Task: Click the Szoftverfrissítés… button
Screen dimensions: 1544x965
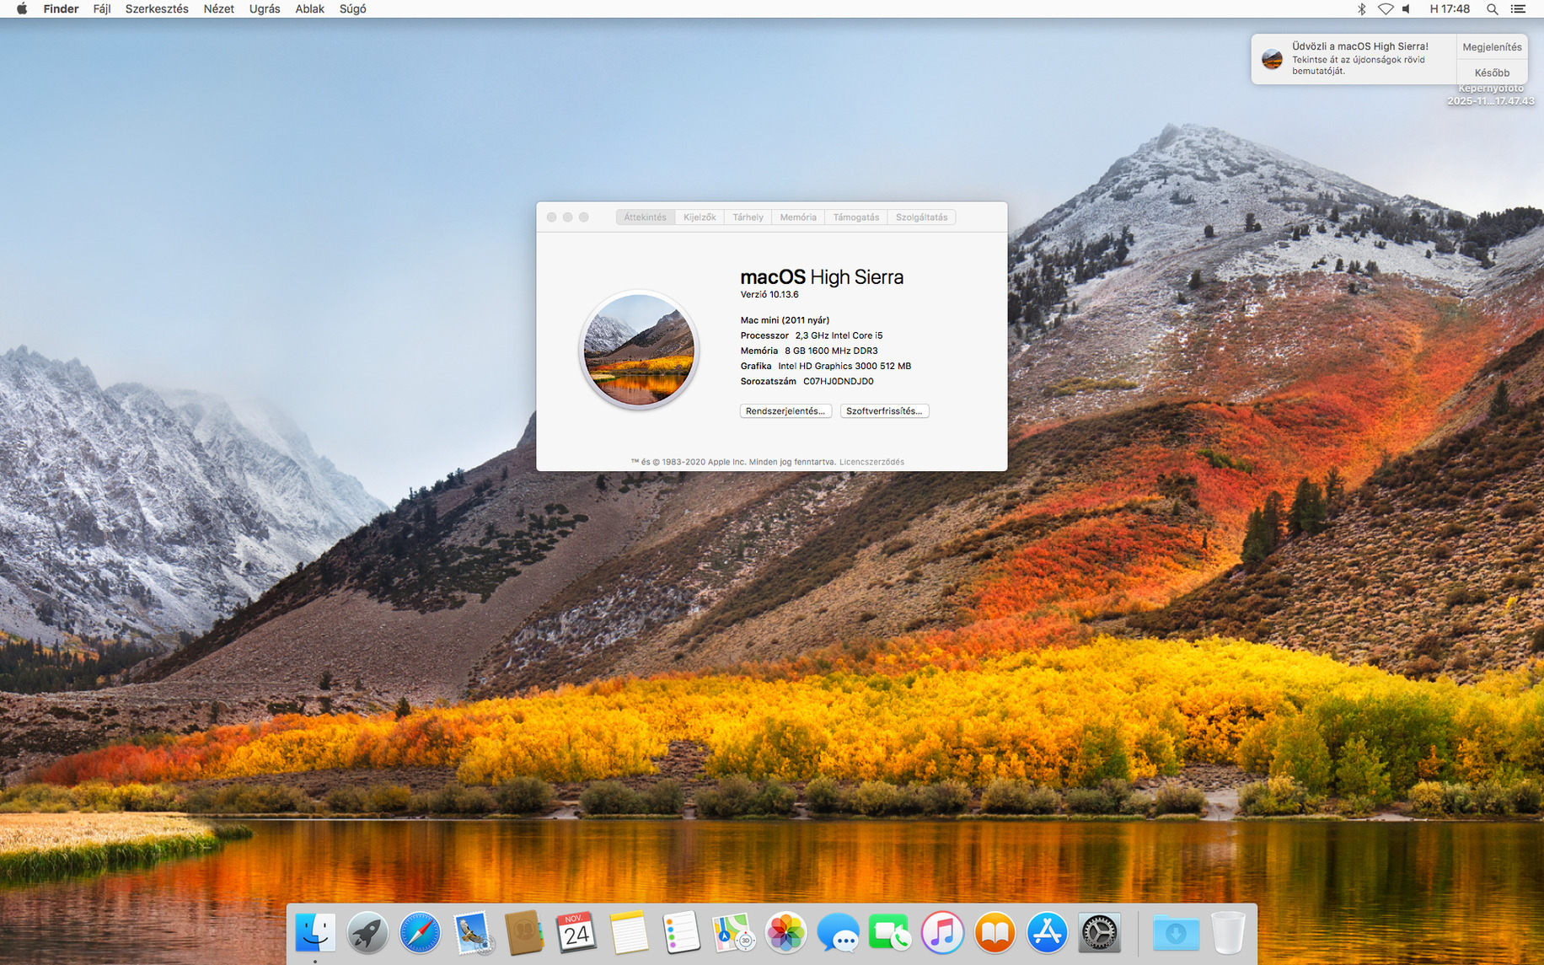Action: (884, 411)
